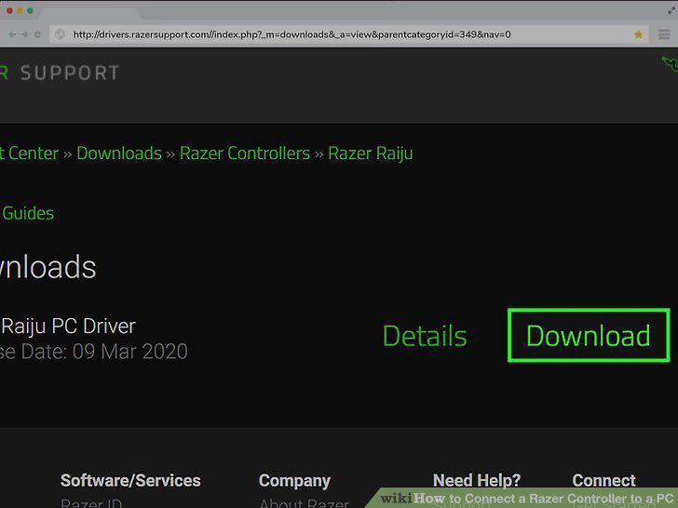Click the Company footer heading
The height and width of the screenshot is (508, 678).
(x=294, y=481)
